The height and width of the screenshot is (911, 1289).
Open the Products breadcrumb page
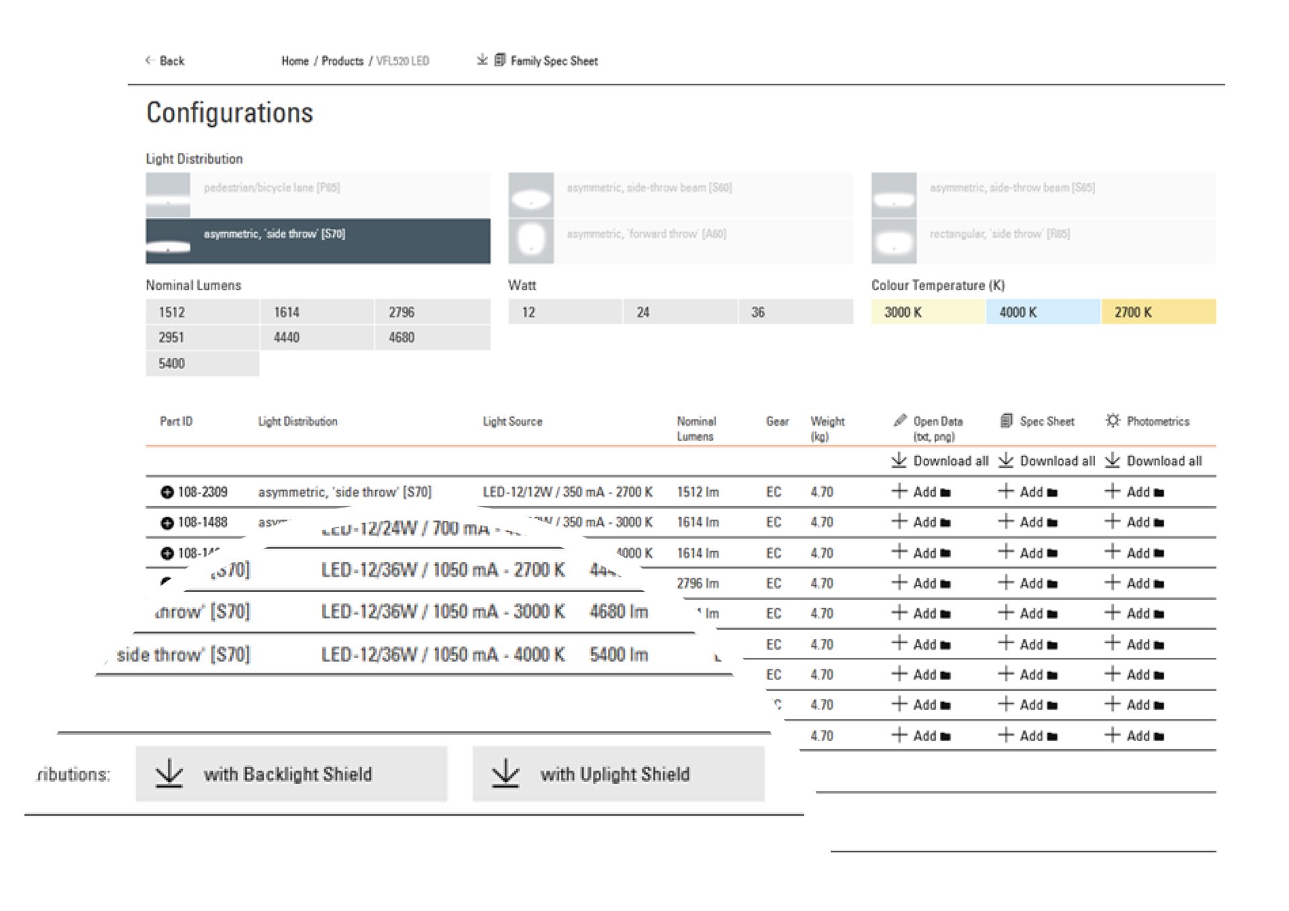pos(343,60)
